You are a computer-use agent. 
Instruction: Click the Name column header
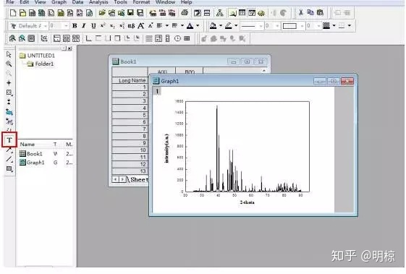coord(28,145)
